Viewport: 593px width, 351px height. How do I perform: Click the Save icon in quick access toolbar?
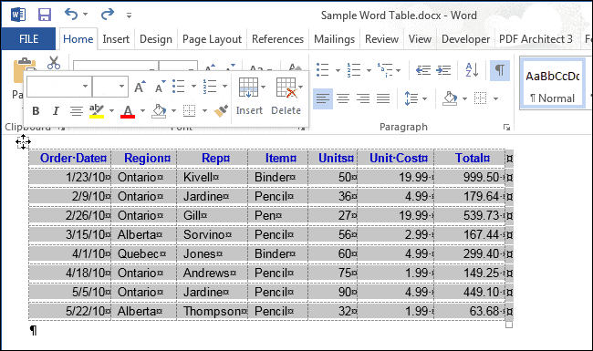(x=45, y=15)
